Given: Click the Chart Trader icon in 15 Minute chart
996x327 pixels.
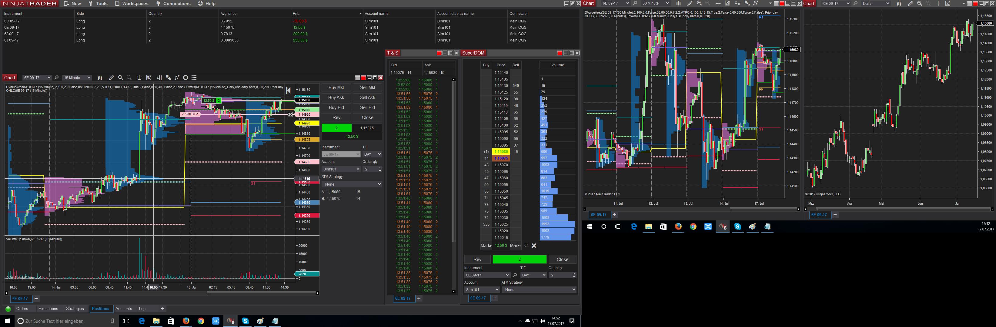Looking at the screenshot, I should 159,78.
